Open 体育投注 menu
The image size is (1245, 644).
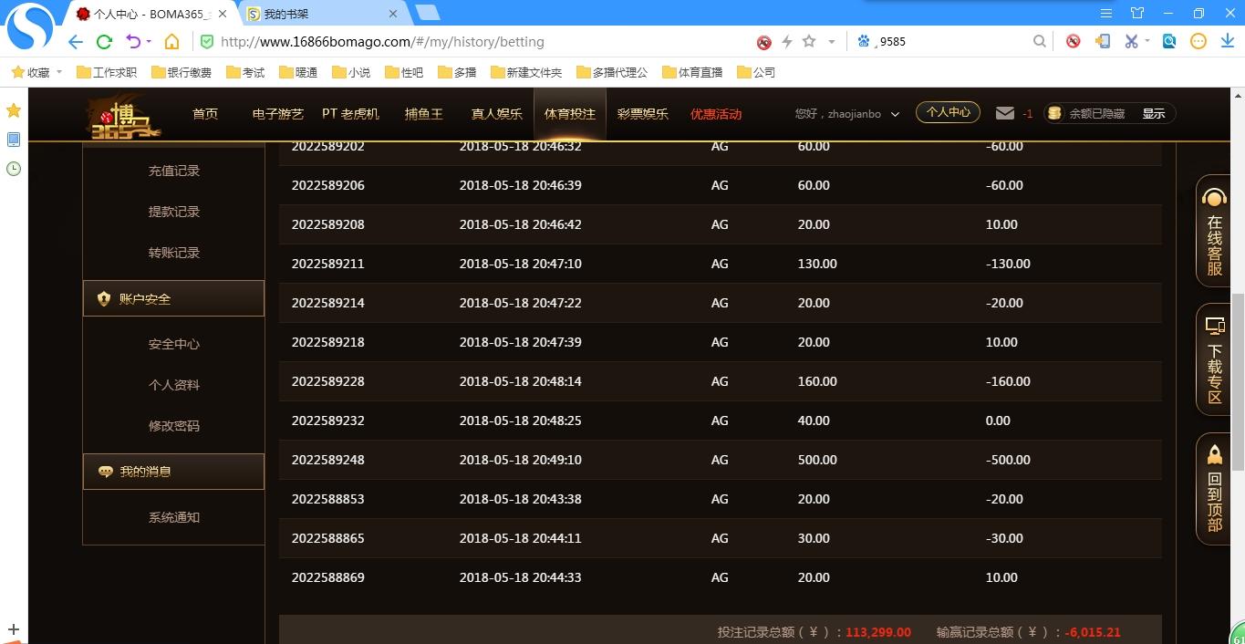pos(570,114)
